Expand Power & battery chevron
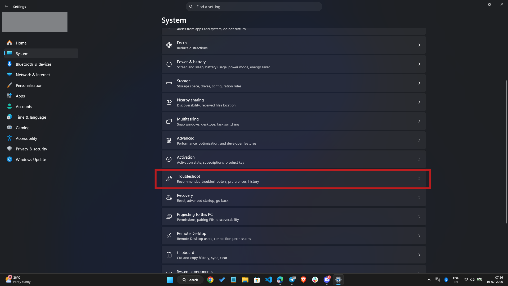Screen dimensions: 508x286 [419, 64]
